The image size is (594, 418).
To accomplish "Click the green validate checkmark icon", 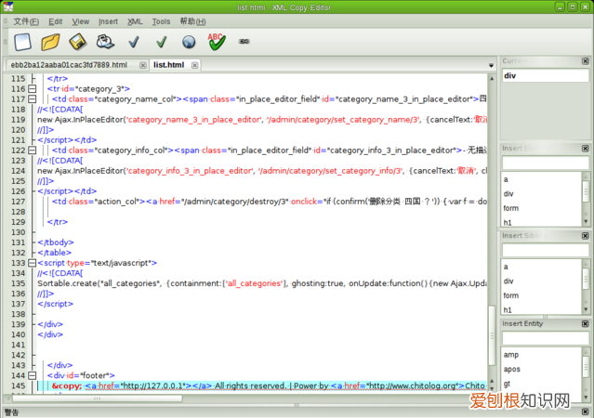I will (162, 42).
